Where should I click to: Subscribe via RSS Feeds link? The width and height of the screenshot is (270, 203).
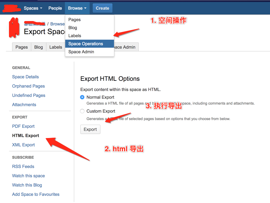click(x=23, y=166)
